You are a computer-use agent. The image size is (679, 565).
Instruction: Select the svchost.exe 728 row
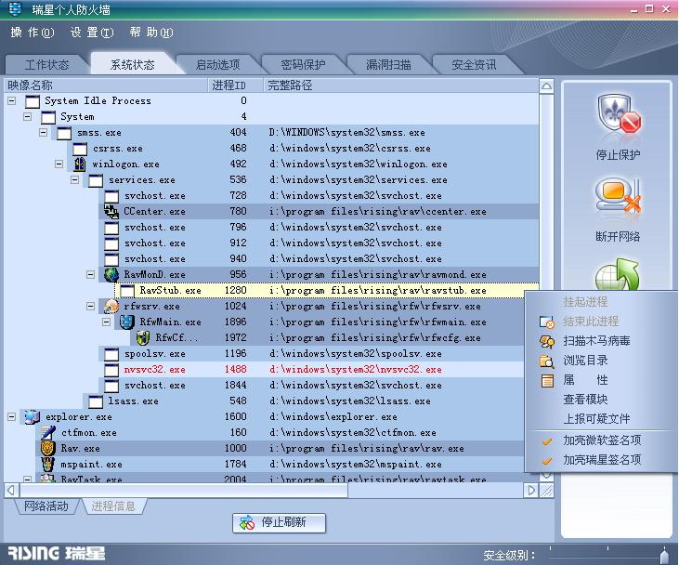(x=319, y=196)
